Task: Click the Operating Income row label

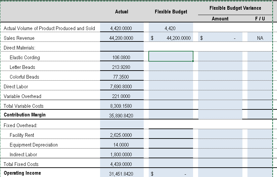Action: coord(22,173)
